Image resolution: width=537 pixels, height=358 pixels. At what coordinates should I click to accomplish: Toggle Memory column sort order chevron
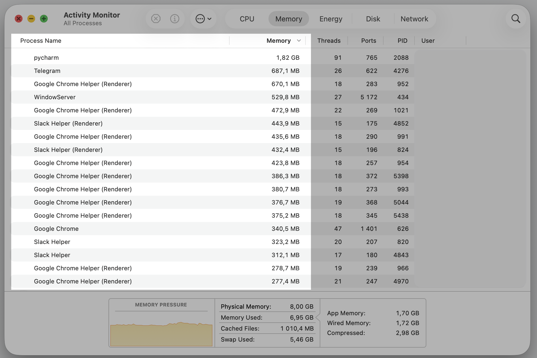[299, 41]
